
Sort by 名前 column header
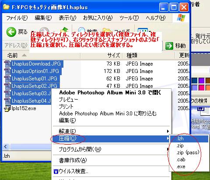(x=12, y=55)
